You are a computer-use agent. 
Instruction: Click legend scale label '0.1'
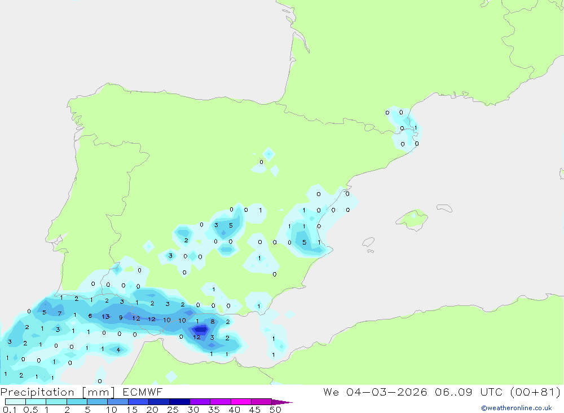10,410
